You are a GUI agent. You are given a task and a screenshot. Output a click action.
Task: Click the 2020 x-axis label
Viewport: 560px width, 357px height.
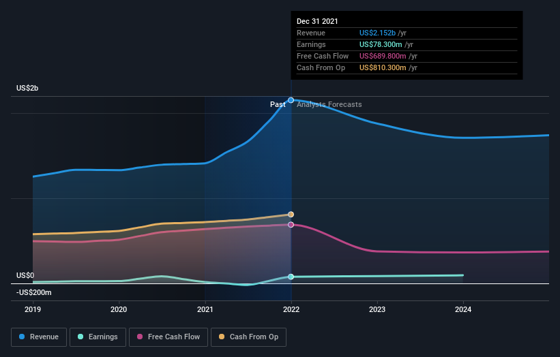tap(119, 309)
